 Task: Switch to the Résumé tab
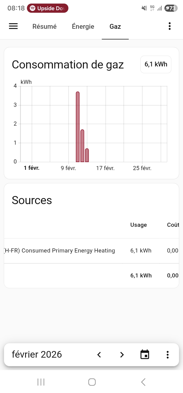[44, 26]
